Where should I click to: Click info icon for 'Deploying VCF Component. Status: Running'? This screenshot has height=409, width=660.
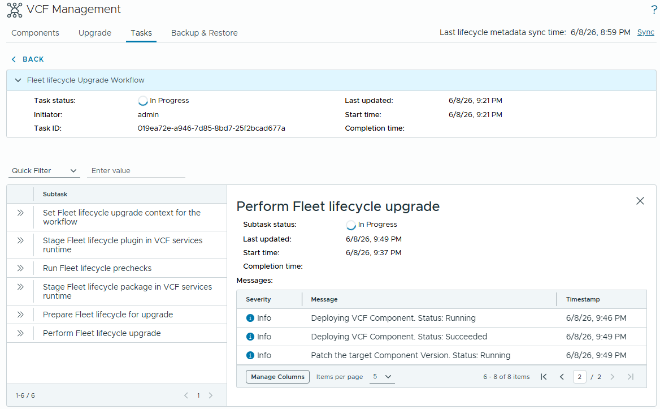pos(250,318)
